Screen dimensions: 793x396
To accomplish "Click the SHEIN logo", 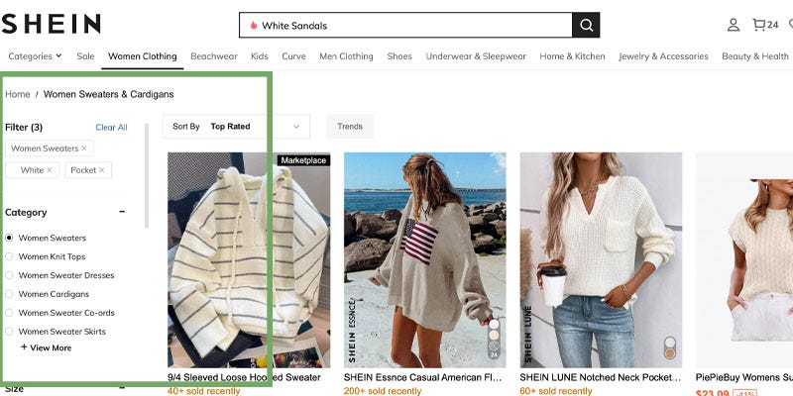I will coord(51,24).
